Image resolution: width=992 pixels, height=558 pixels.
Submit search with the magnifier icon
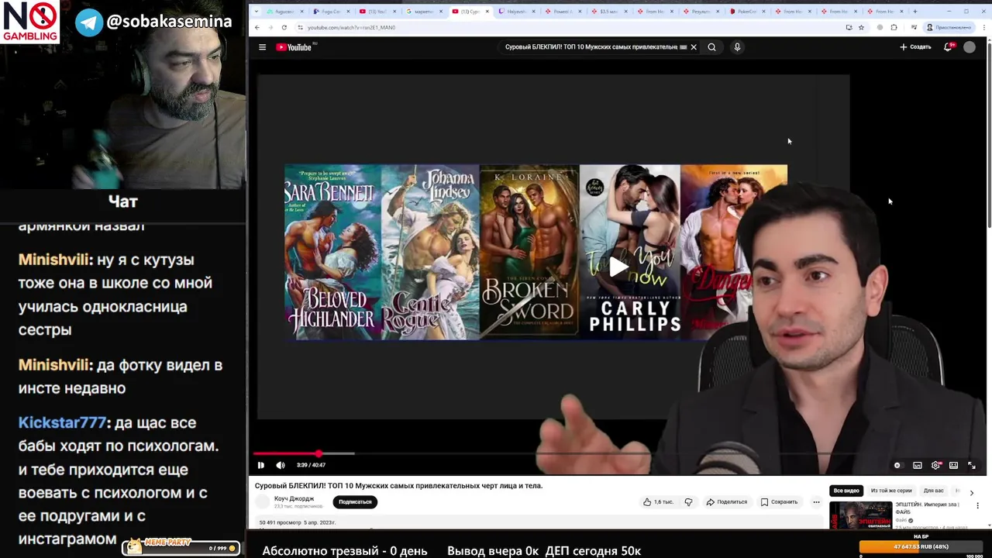711,47
